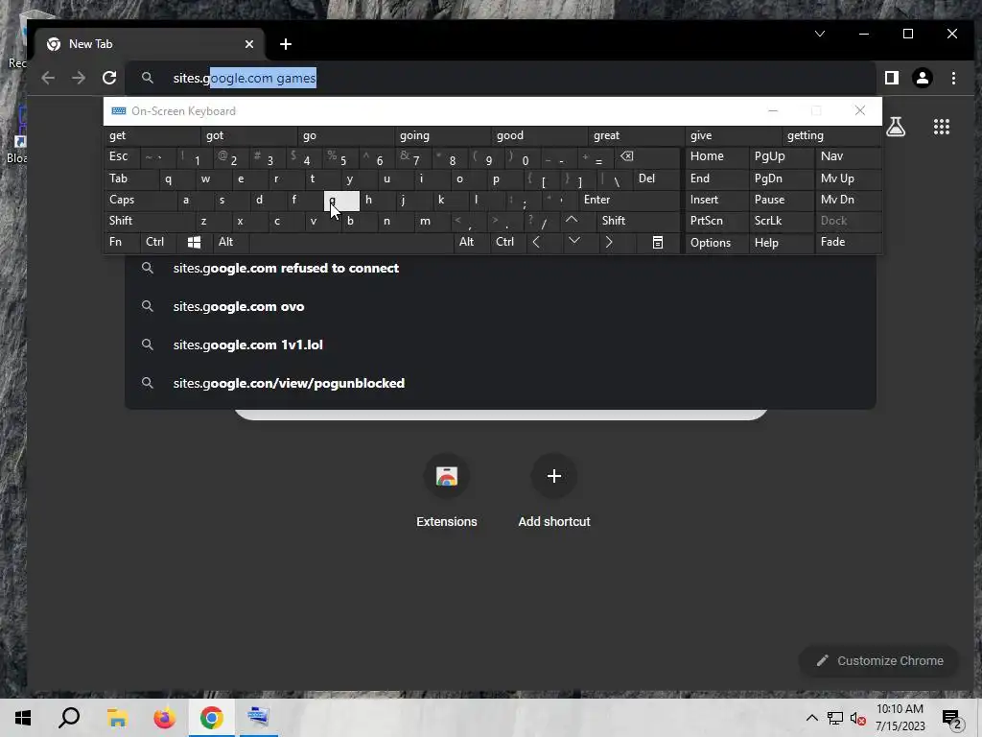This screenshot has height=737, width=982.
Task: Click the Search Labs flask icon
Action: pos(896,127)
